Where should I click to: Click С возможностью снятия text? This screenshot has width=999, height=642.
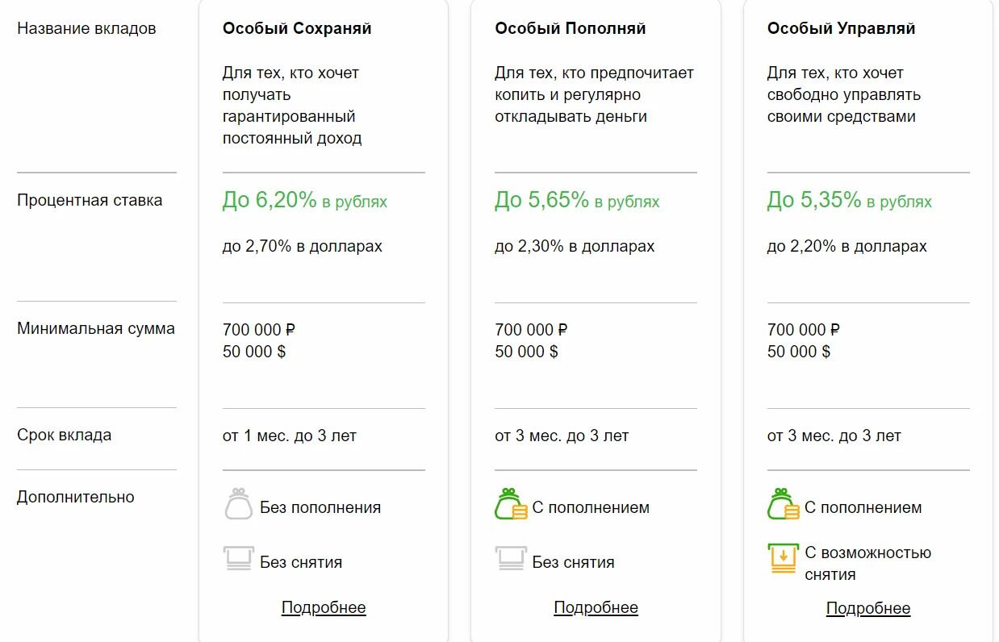[x=868, y=564]
